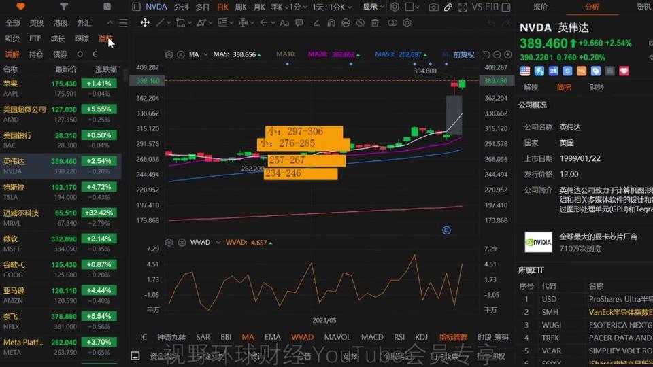
Task: Switch to 分时 intraday chart tab
Action: tap(181, 7)
